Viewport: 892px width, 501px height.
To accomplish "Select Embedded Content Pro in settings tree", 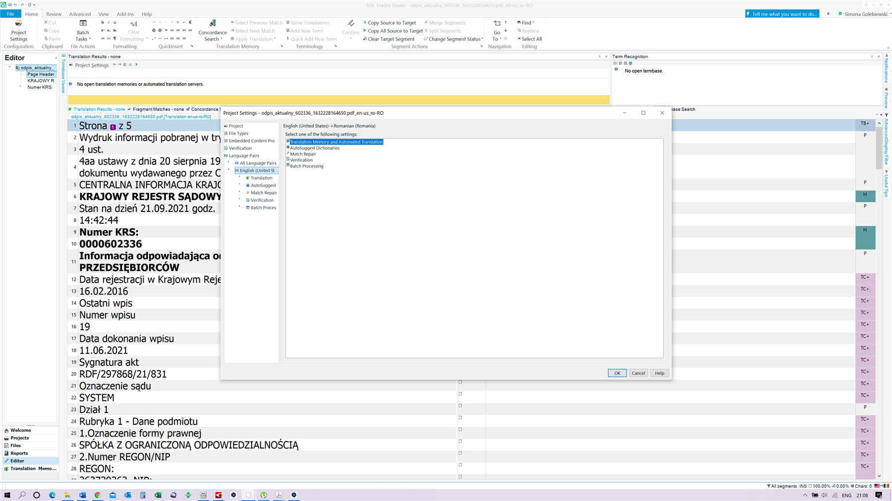I will 251,141.
